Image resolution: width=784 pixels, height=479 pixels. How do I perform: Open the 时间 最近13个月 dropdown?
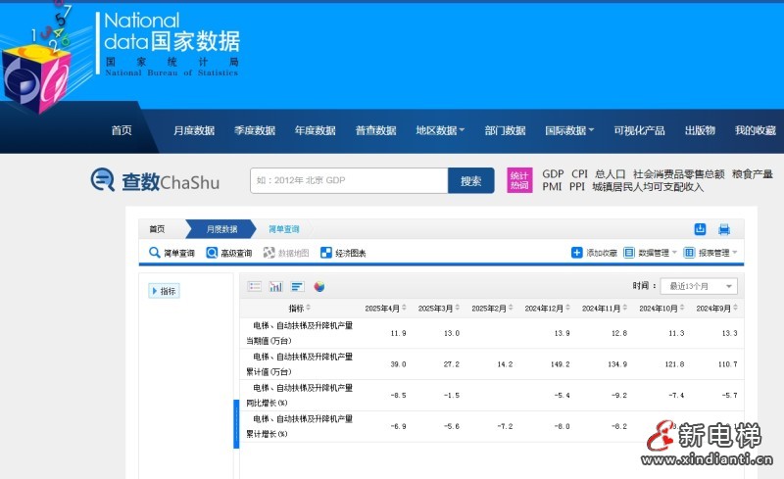tap(699, 286)
